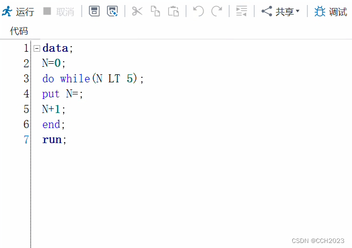This screenshot has height=248, width=352.
Task: Click the grey Cancel stop square icon
Action: pos(47,11)
